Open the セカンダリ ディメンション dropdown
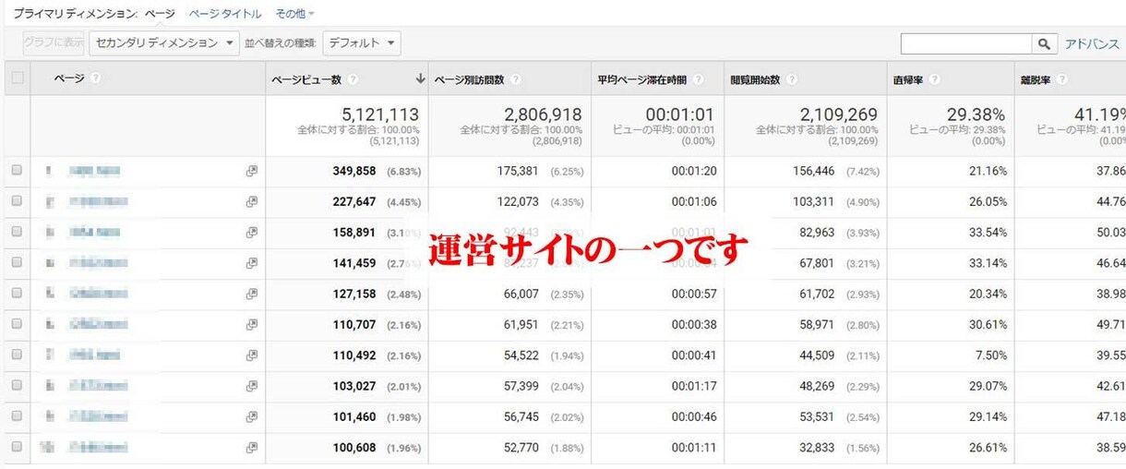1126x469 pixels. tap(164, 42)
